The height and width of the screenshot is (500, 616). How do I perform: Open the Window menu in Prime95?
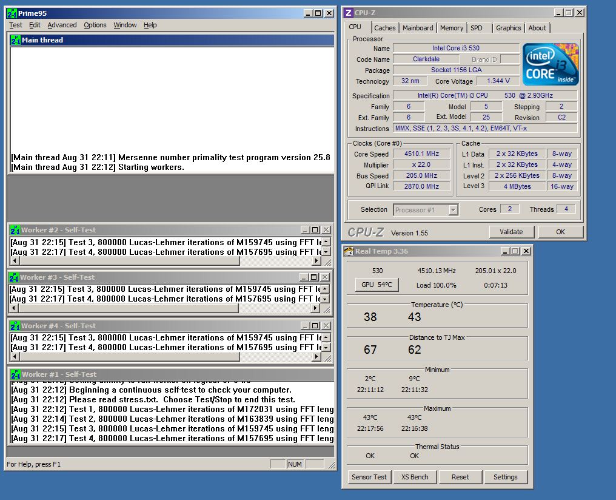[125, 25]
